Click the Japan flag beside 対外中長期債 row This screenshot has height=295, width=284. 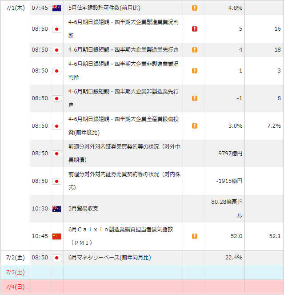tap(56, 154)
